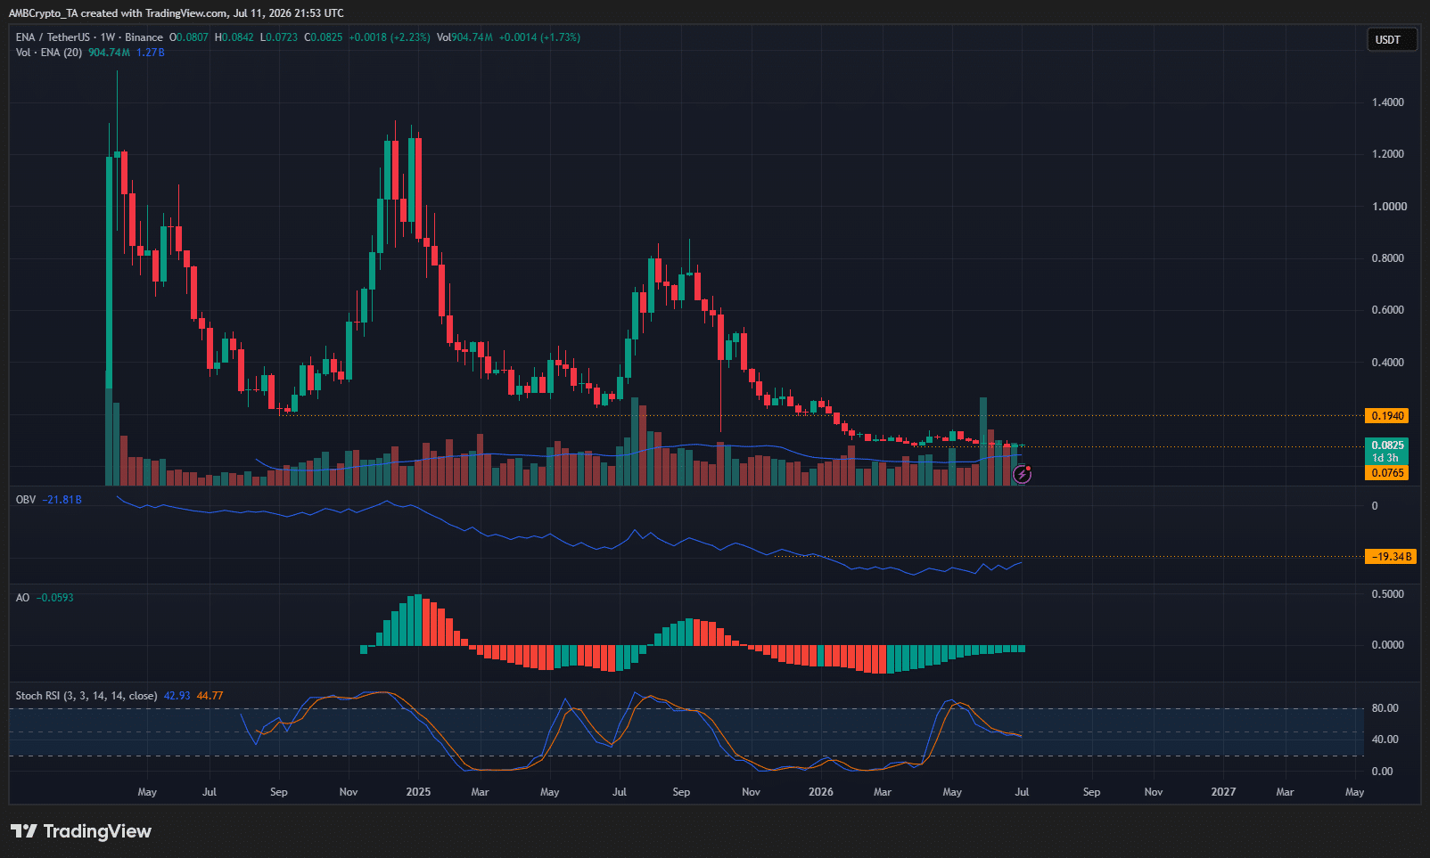Click the 80.00 Stoch RSI axis label

1385,708
